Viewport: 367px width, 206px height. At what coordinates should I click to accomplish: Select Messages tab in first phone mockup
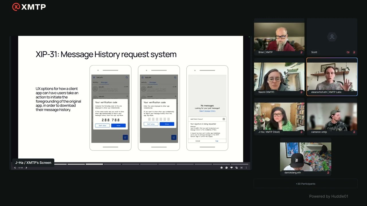[x=104, y=82]
